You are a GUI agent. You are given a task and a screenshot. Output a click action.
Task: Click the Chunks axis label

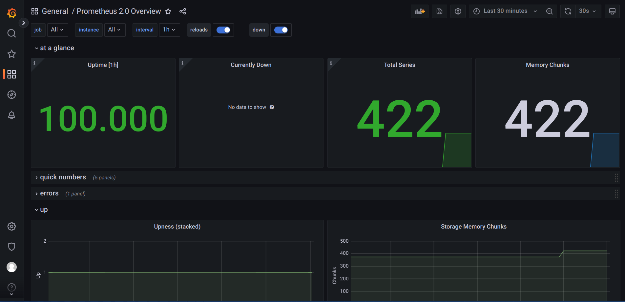point(334,275)
